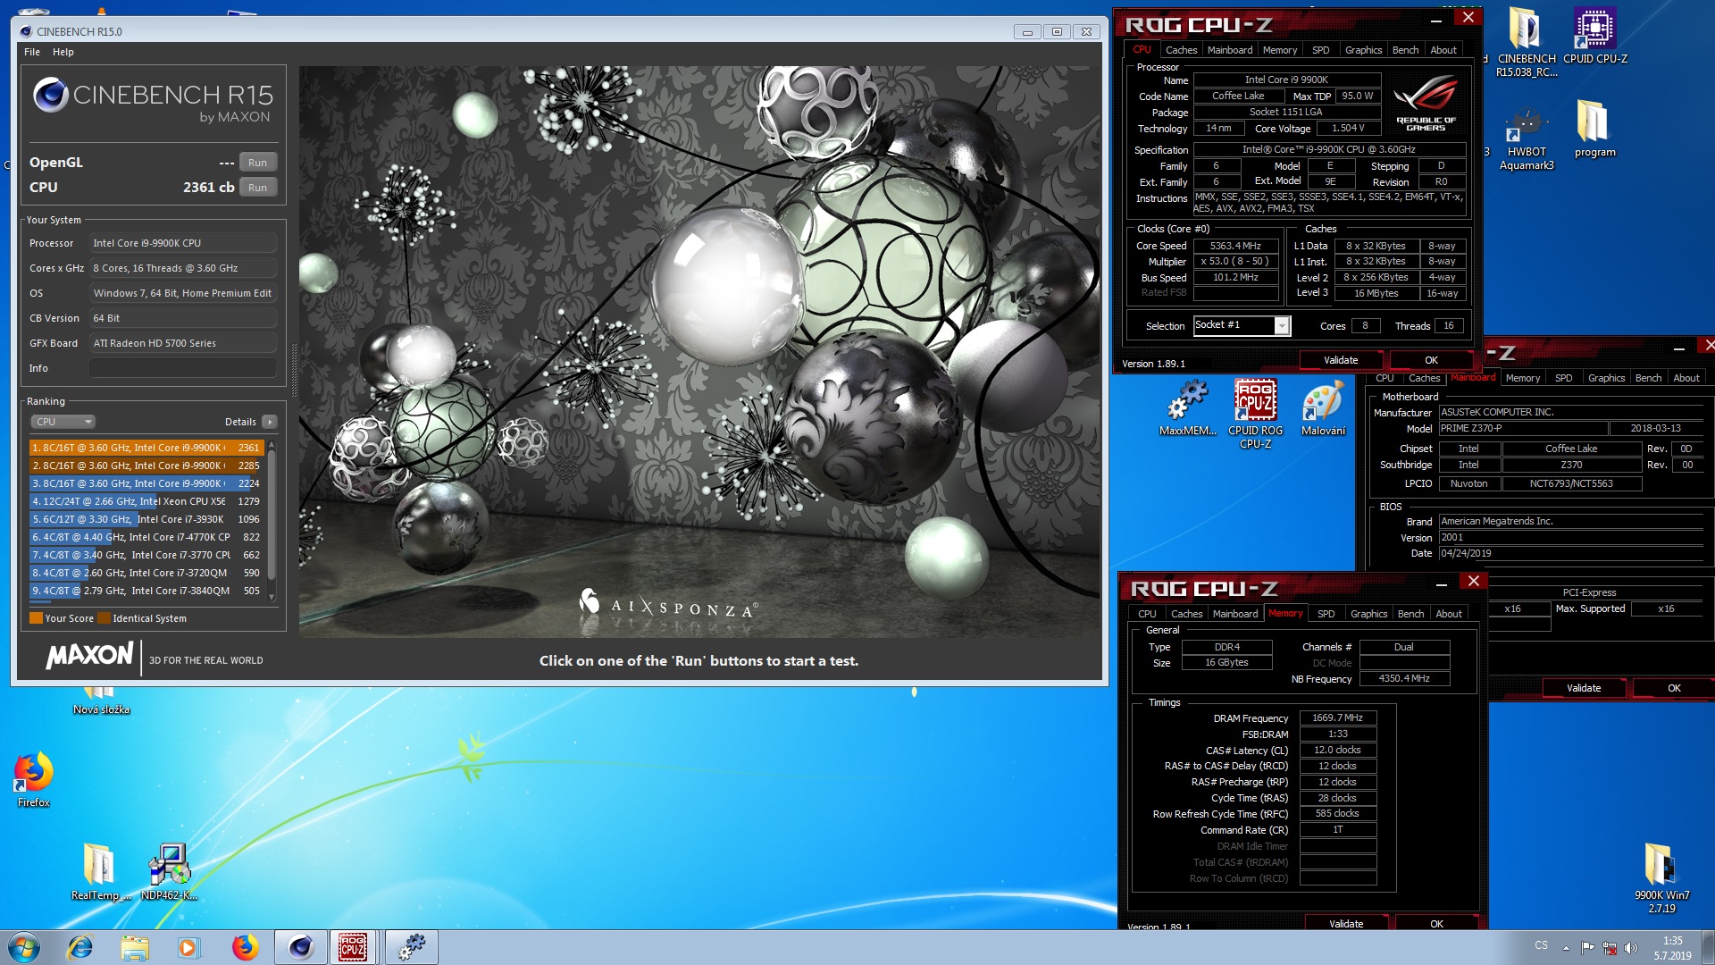Image resolution: width=1715 pixels, height=965 pixels.
Task: Switch to the SPD tab in CPU-Z
Action: click(1320, 49)
